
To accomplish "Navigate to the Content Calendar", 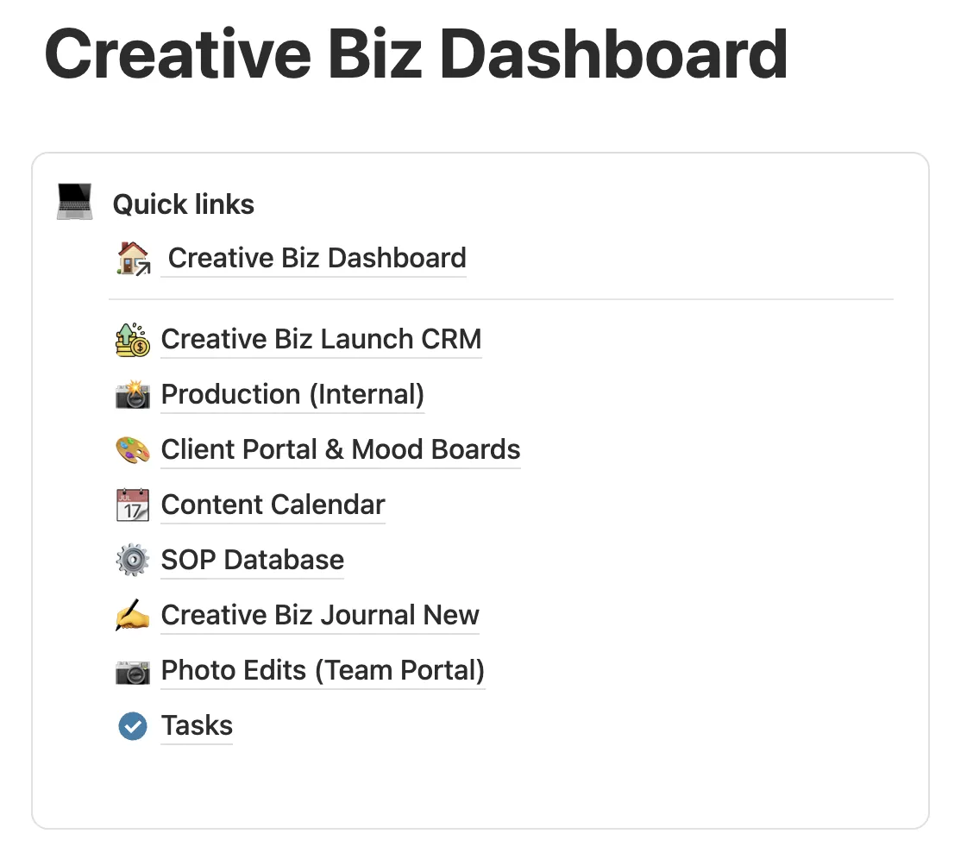I will [273, 505].
